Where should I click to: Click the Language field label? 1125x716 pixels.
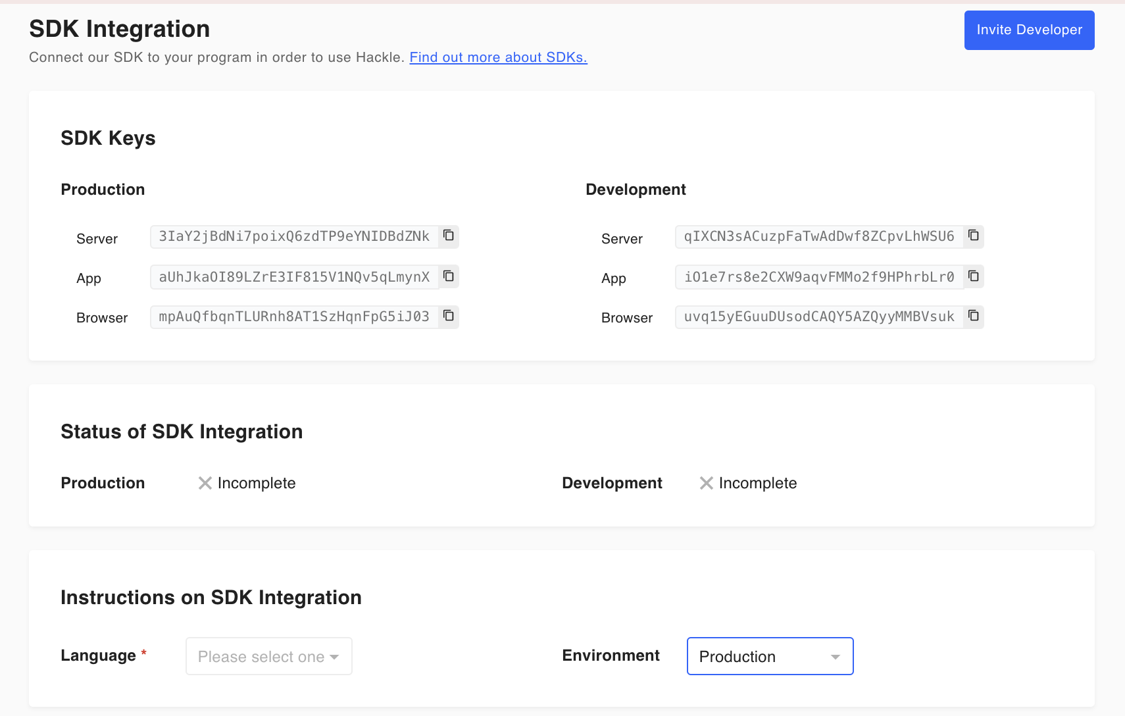pos(99,655)
